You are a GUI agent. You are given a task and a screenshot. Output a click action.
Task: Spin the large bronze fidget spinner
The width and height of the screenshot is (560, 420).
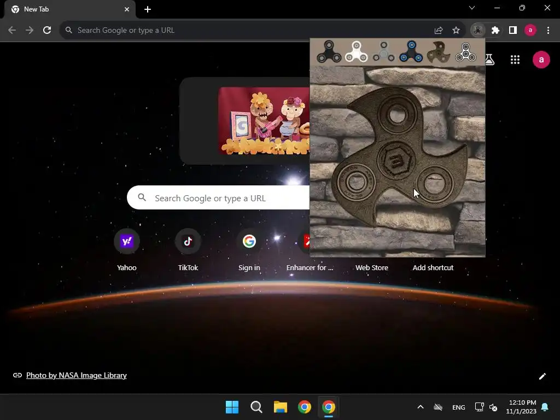pos(399,157)
